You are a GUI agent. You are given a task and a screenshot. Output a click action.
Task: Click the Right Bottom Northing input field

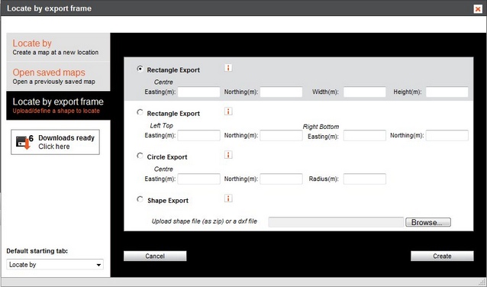(447, 135)
